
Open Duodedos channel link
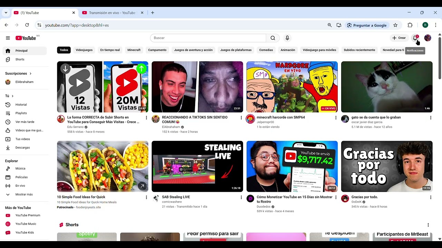(x=263, y=207)
